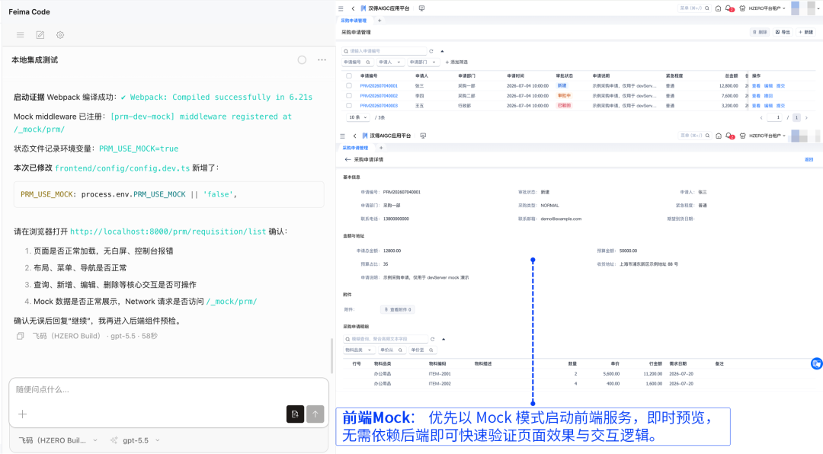The image size is (823, 454).
Task: Send message with the up-arrow button
Action: click(x=315, y=414)
